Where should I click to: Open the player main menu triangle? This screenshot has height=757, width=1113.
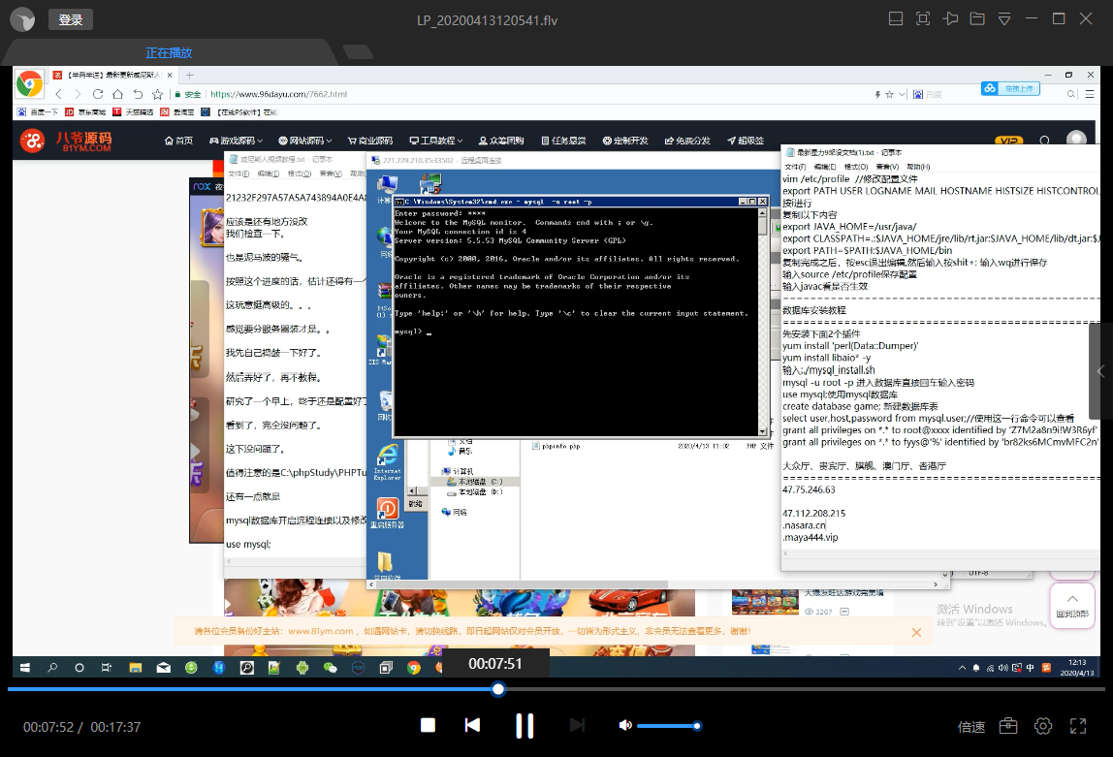(1004, 19)
